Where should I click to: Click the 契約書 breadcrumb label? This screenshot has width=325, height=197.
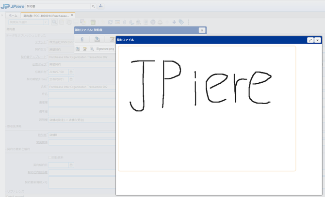11,29
